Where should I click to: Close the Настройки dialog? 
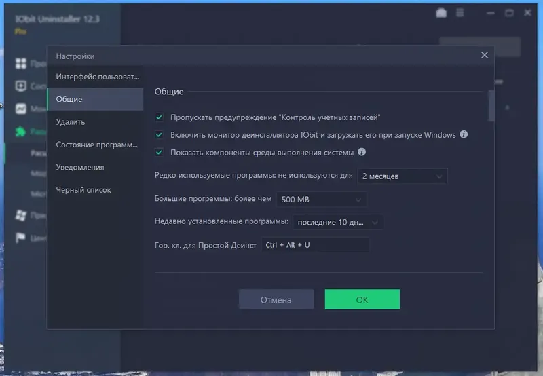pyautogui.click(x=485, y=55)
